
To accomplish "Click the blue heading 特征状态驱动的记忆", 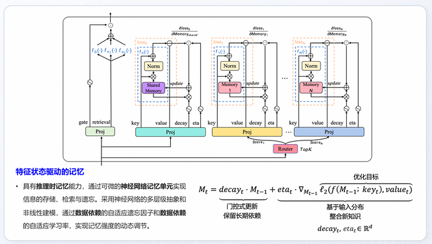I will (x=50, y=172).
